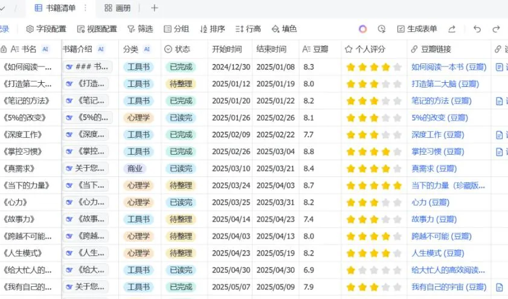Open the 筛选 filter menu
The width and height of the screenshot is (508, 299).
(140, 29)
